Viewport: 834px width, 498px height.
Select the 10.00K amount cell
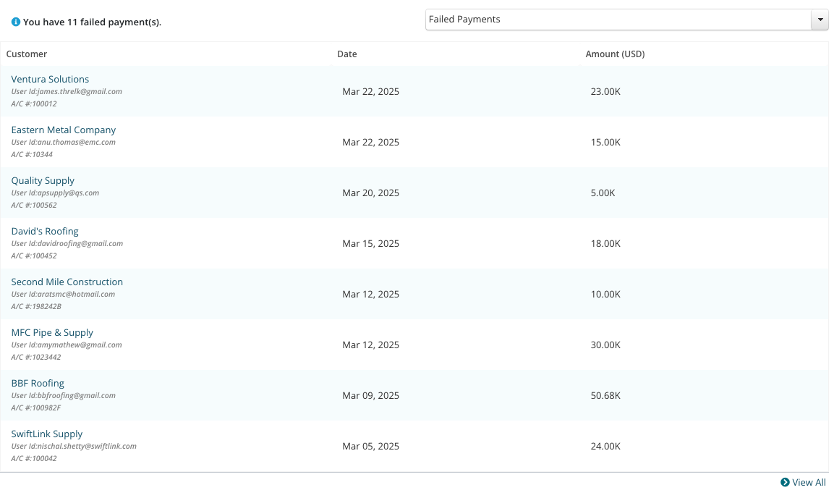(x=605, y=294)
